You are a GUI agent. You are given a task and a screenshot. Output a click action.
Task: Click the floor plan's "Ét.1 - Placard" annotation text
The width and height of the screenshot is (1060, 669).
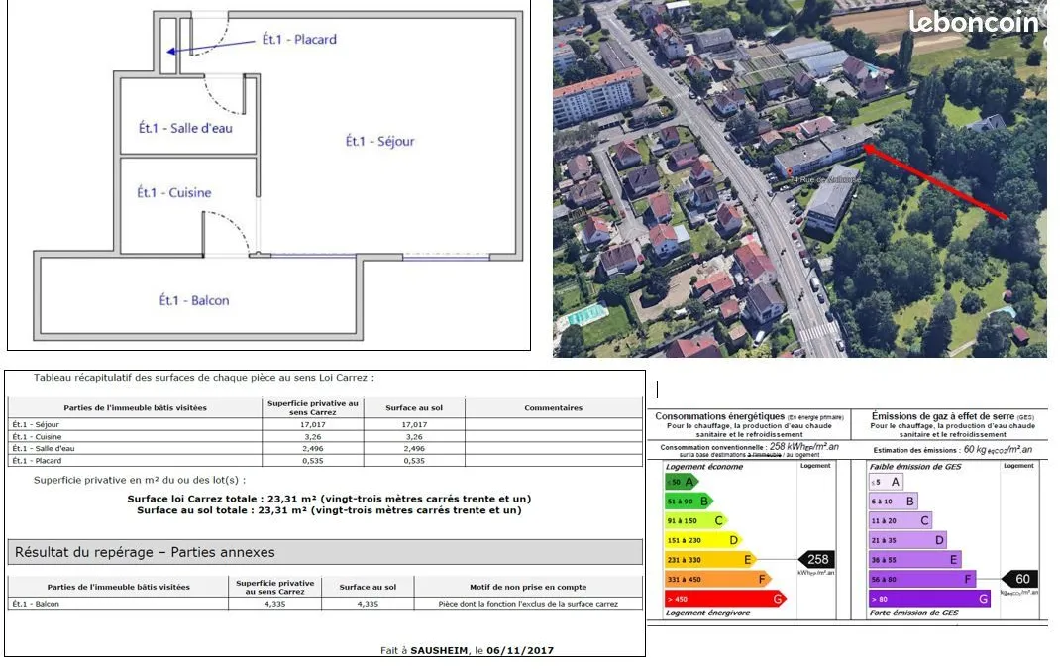pyautogui.click(x=299, y=40)
